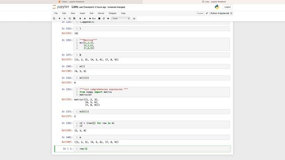Click the Jupyter logo
This screenshot has width=285, height=160.
pyautogui.click(x=61, y=7)
